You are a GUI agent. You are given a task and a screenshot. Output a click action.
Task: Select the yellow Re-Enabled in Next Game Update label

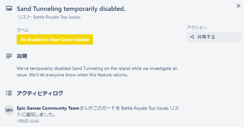coord(55,39)
